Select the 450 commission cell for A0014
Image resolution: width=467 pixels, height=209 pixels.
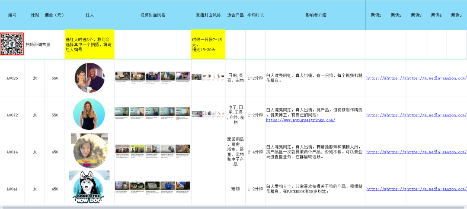tap(55, 152)
